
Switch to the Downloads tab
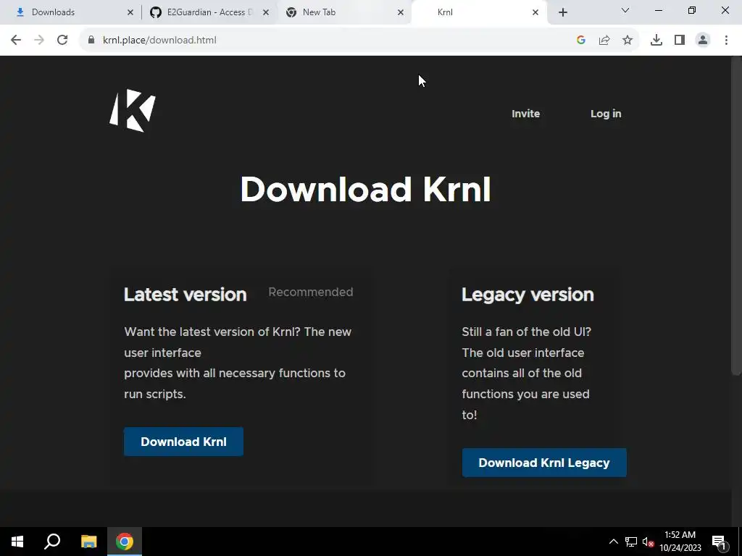click(71, 12)
